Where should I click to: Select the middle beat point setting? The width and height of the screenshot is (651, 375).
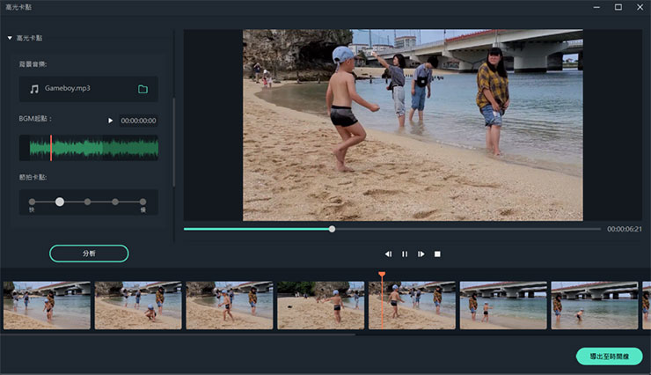coord(88,202)
